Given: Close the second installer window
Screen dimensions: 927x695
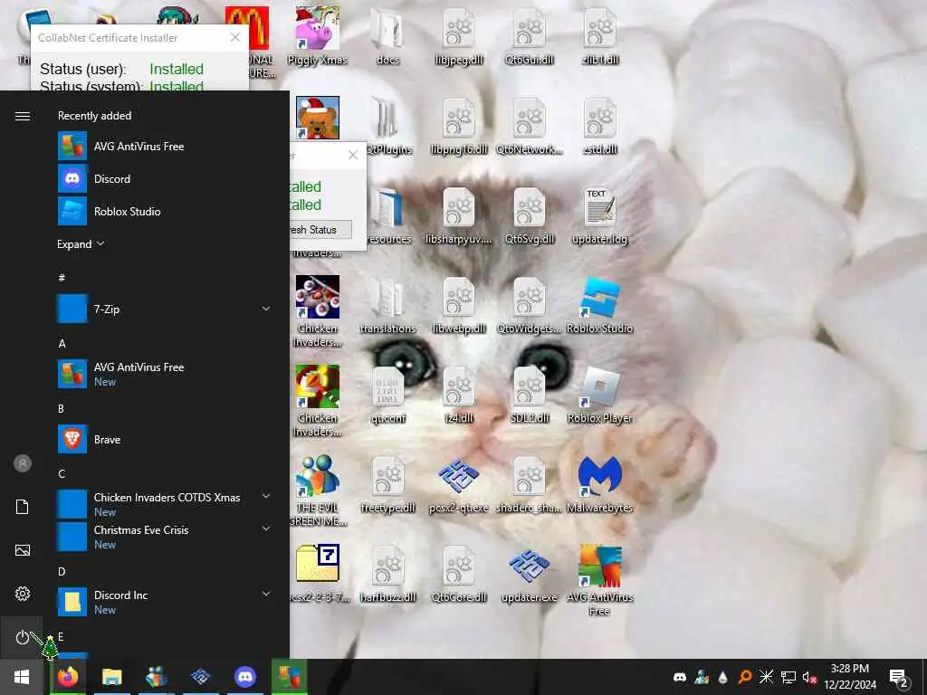Looking at the screenshot, I should (x=353, y=155).
